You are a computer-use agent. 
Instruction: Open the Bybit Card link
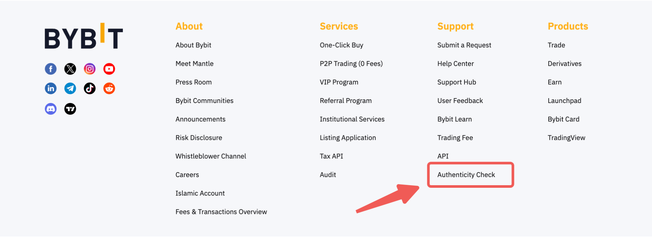point(563,119)
